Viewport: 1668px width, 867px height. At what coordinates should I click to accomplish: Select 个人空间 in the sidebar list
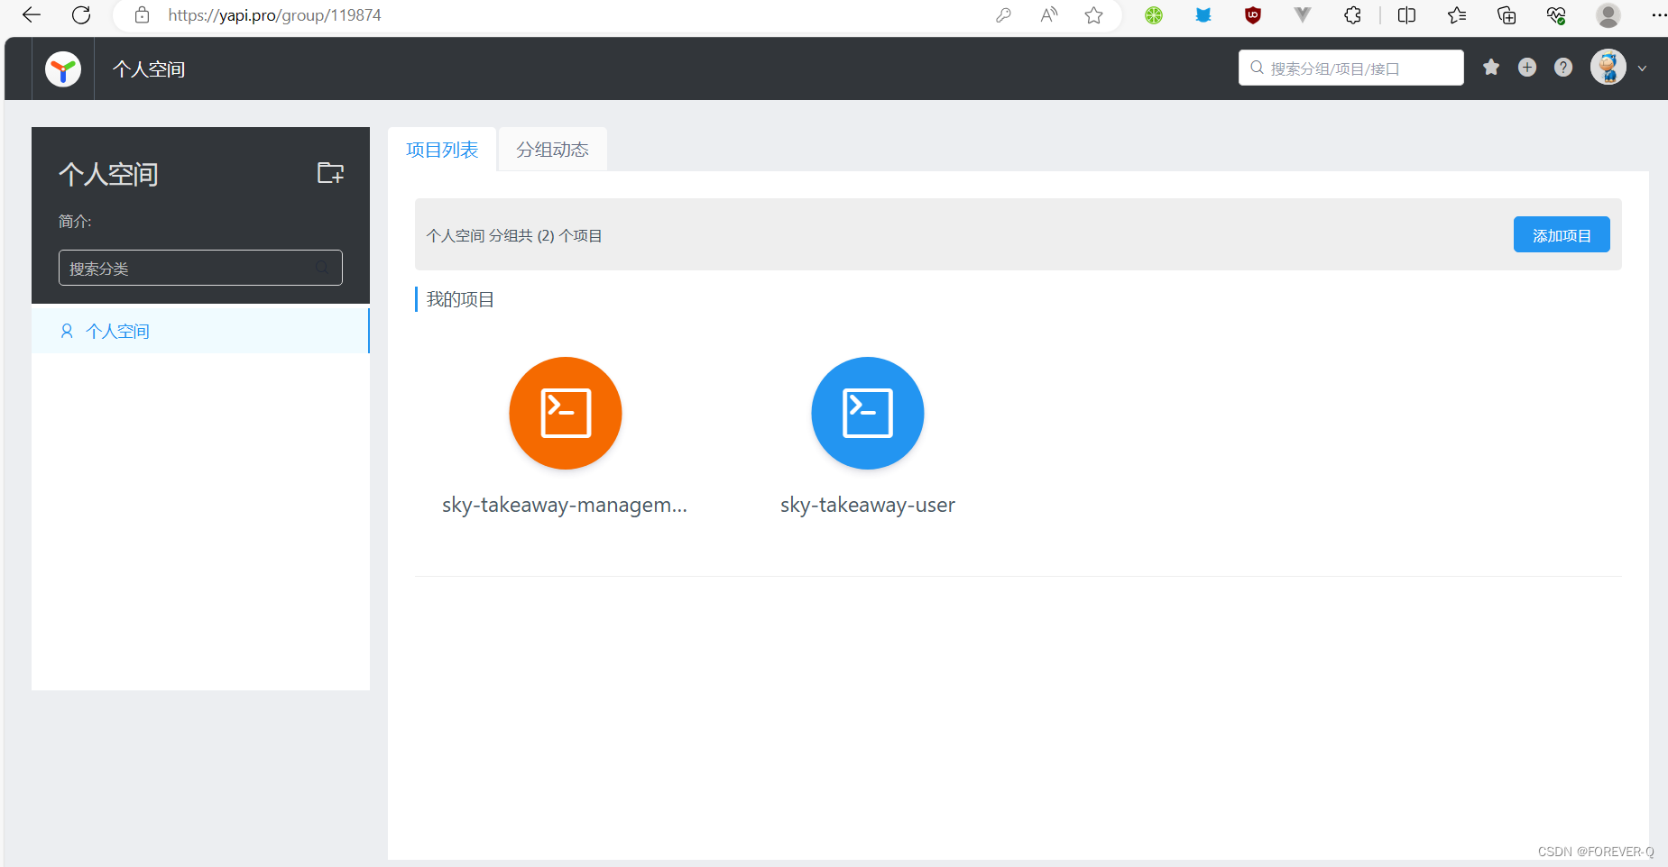point(116,330)
